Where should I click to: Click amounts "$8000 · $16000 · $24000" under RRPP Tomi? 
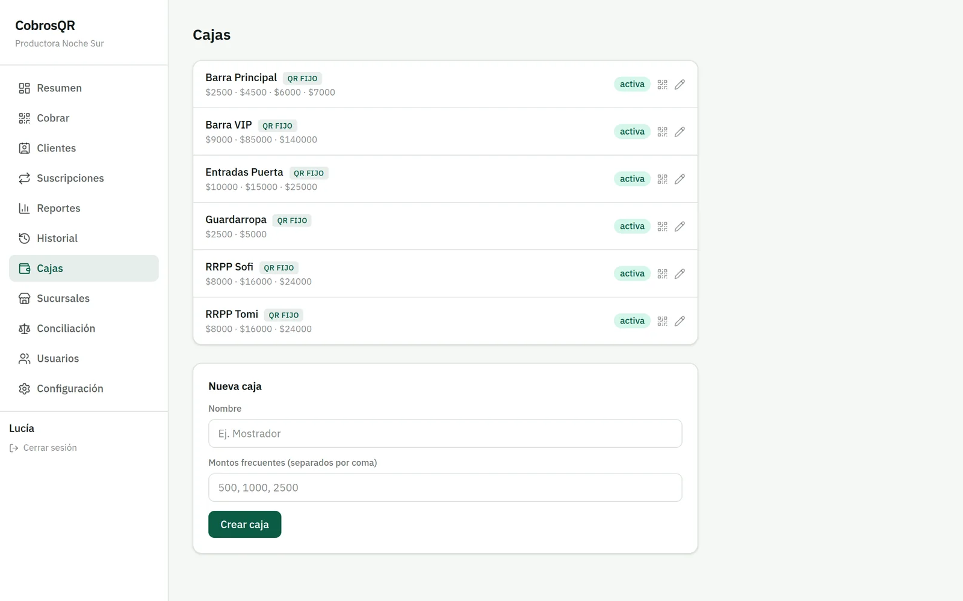tap(259, 329)
